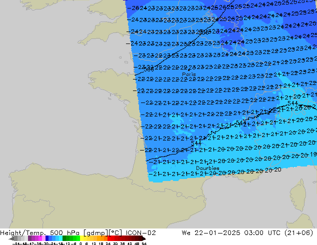The image size is (317, 245).
Task: Click the 'Height/Temp.' title text
Action: click(22, 233)
